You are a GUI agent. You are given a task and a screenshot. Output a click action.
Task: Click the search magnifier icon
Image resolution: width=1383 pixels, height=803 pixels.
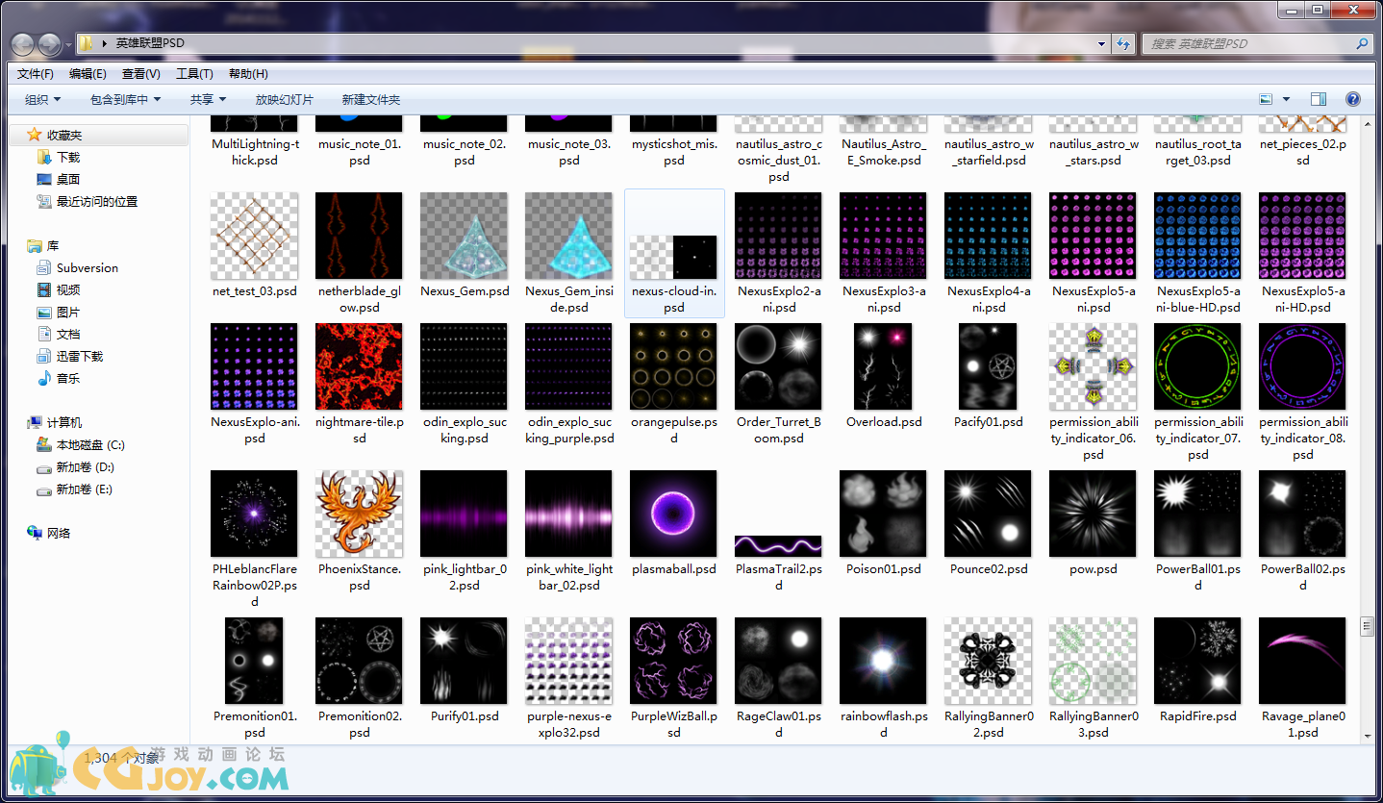tap(1362, 43)
